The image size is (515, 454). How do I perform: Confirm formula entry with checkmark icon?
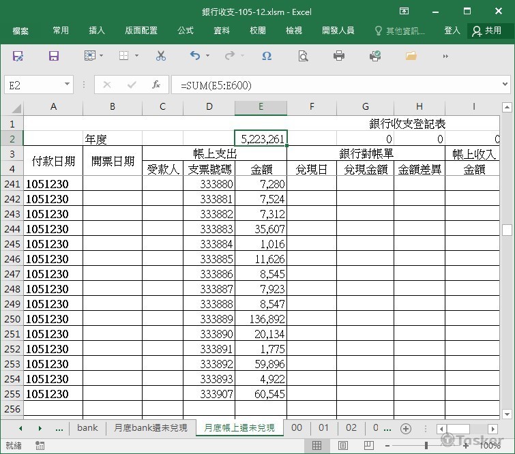point(132,85)
